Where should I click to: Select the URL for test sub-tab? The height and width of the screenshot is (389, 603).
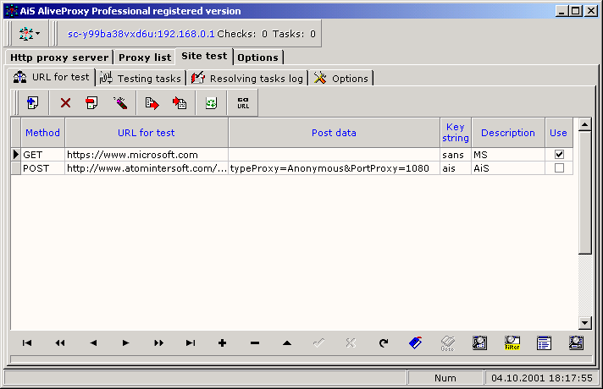coord(51,77)
